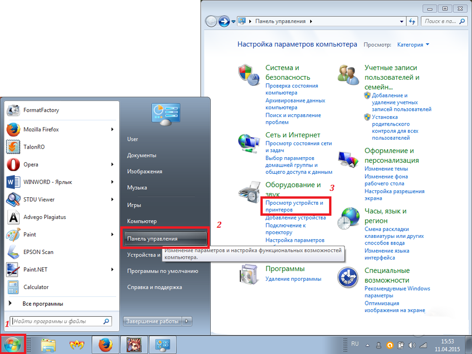Open Документы from the Start menu
The width and height of the screenshot is (472, 354).
point(142,155)
